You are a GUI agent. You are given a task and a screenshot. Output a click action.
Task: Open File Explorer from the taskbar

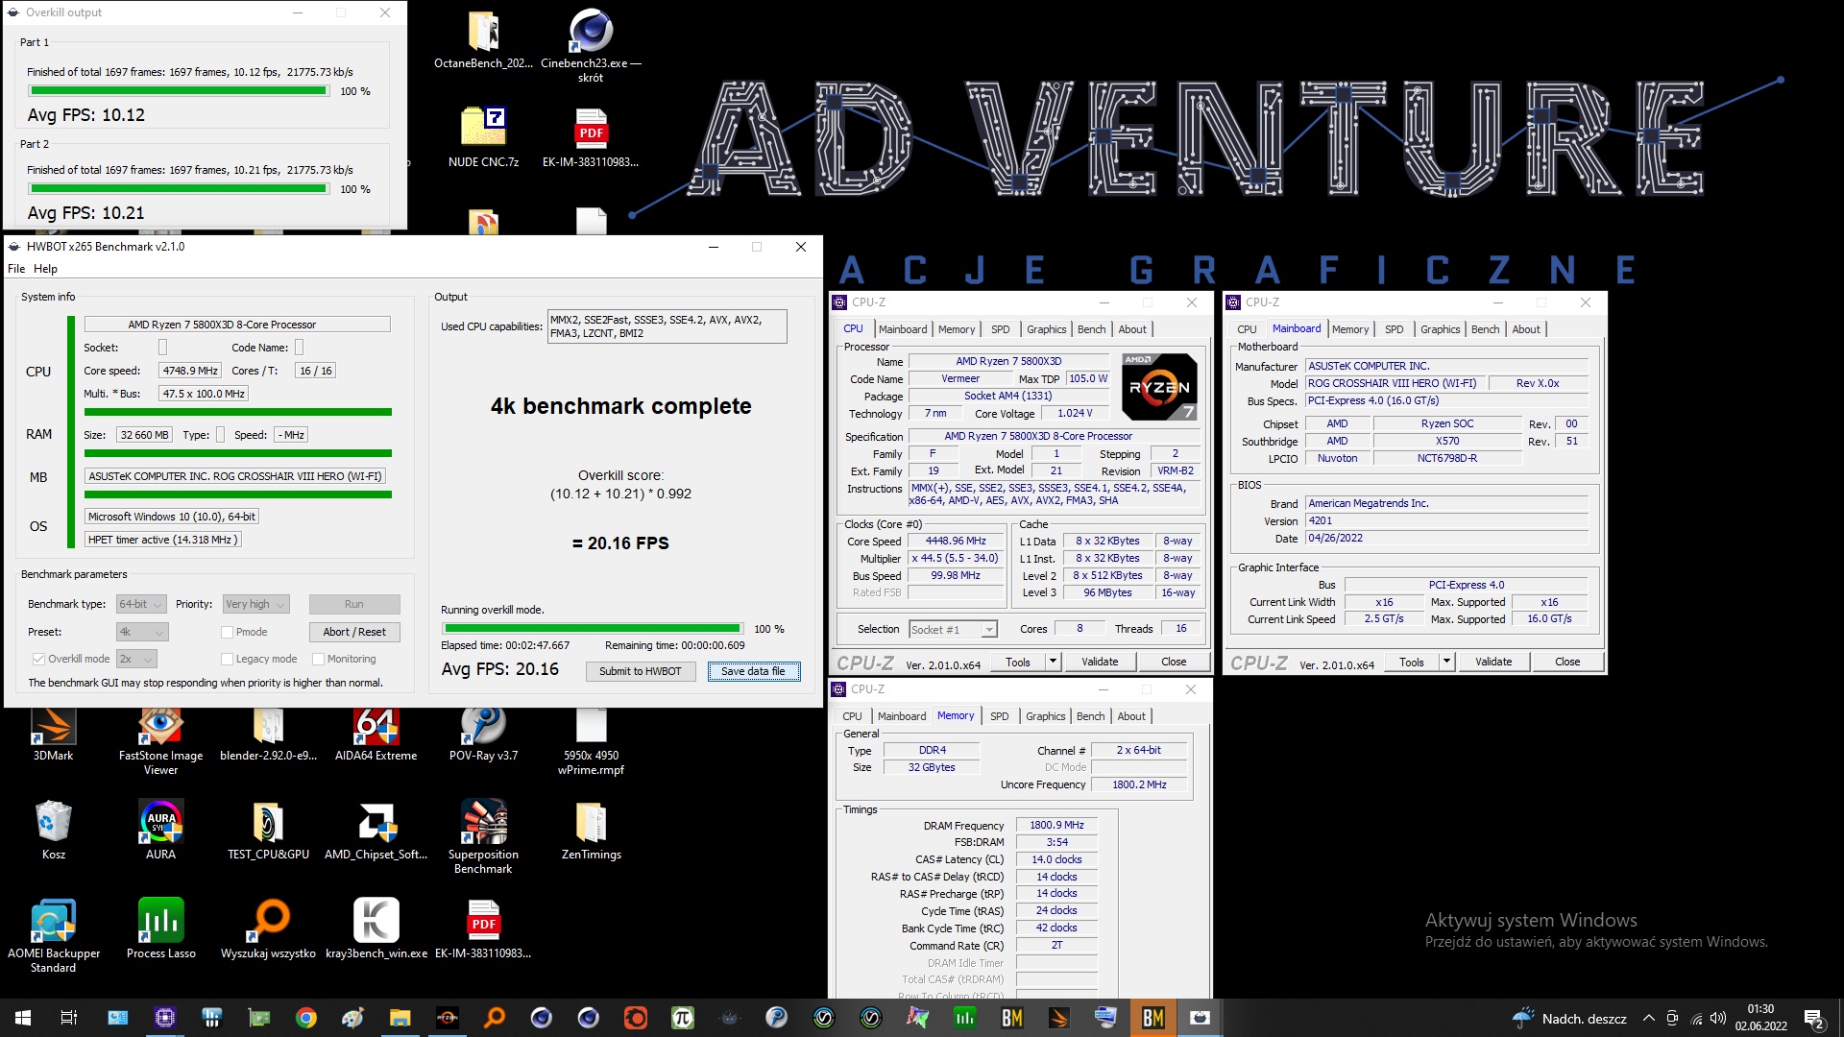point(400,1018)
